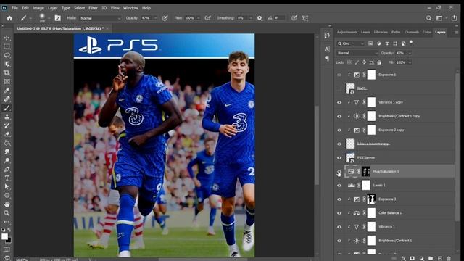This screenshot has height=261, width=464.
Task: Click the Delete layer trash icon
Action: 449,258
